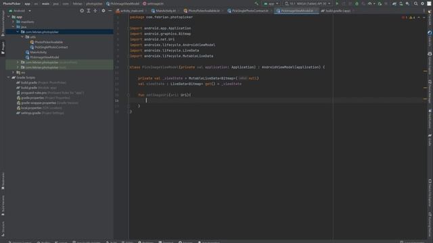Image resolution: width=433 pixels, height=243 pixels.
Task: Click the PickImageViewModel breadcrumb in navigation bar
Action: pos(122,4)
